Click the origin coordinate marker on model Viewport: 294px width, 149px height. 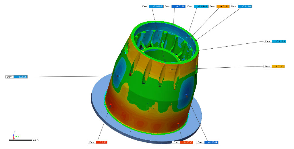tap(148, 107)
